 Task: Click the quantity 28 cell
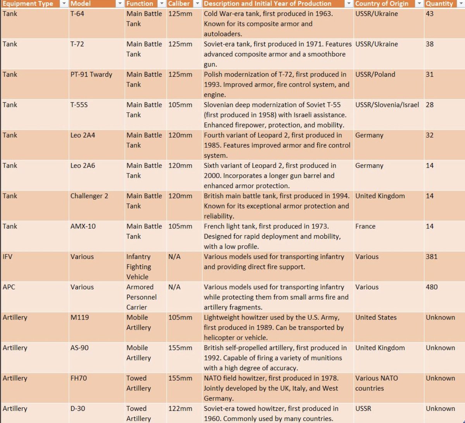tap(444, 115)
